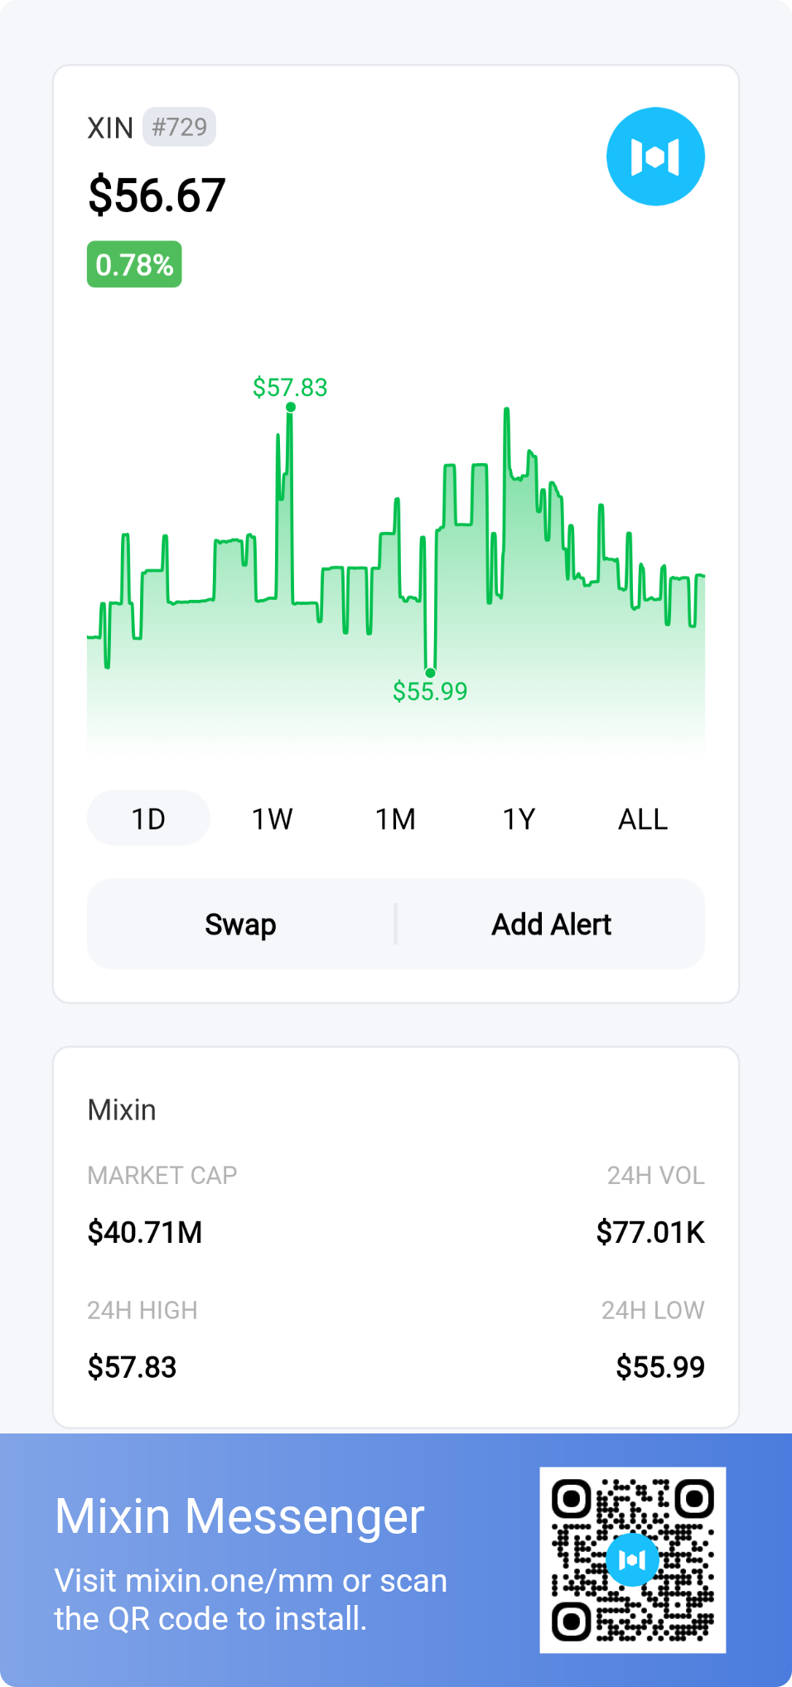Tap the Mixin logo inside QR code
The width and height of the screenshot is (792, 1687).
pos(632,1559)
